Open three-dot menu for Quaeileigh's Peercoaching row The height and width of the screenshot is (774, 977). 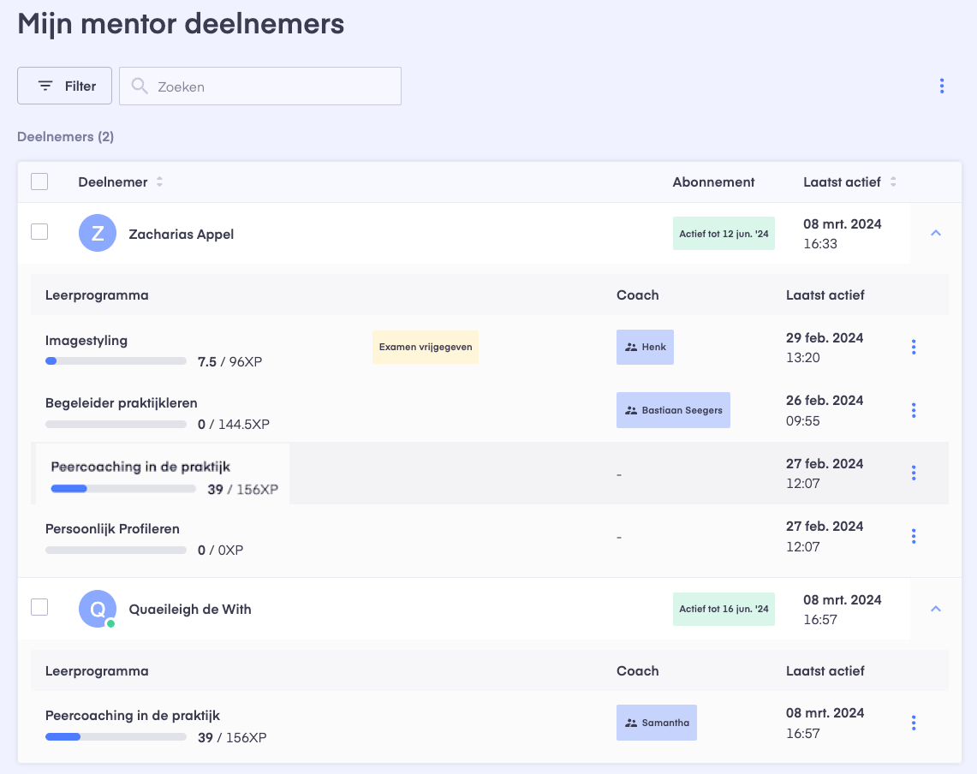[914, 723]
